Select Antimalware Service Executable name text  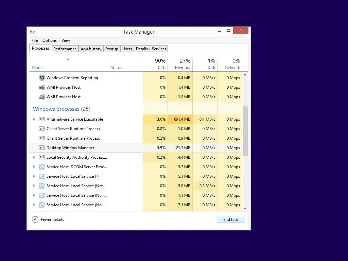pyautogui.click(x=75, y=119)
